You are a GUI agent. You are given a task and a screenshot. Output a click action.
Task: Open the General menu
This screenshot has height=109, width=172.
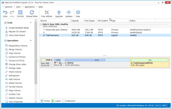(9, 7)
